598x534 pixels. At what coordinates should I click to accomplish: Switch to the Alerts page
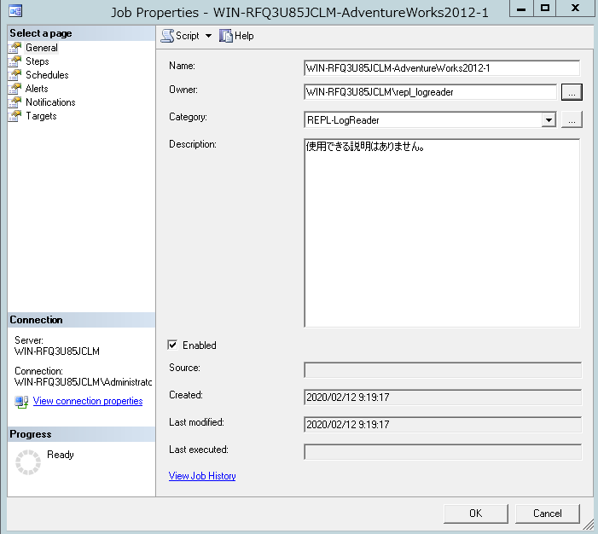(37, 89)
